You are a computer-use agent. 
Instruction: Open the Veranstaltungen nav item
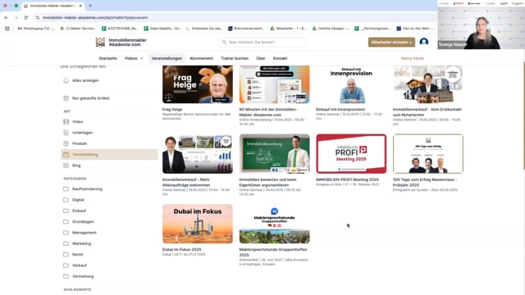pos(167,58)
